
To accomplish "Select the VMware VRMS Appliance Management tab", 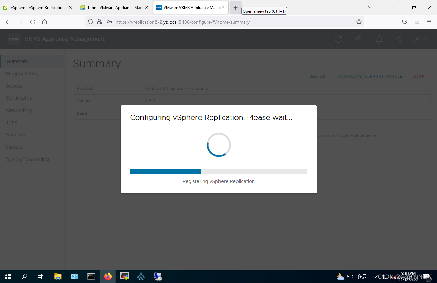I will pos(191,7).
